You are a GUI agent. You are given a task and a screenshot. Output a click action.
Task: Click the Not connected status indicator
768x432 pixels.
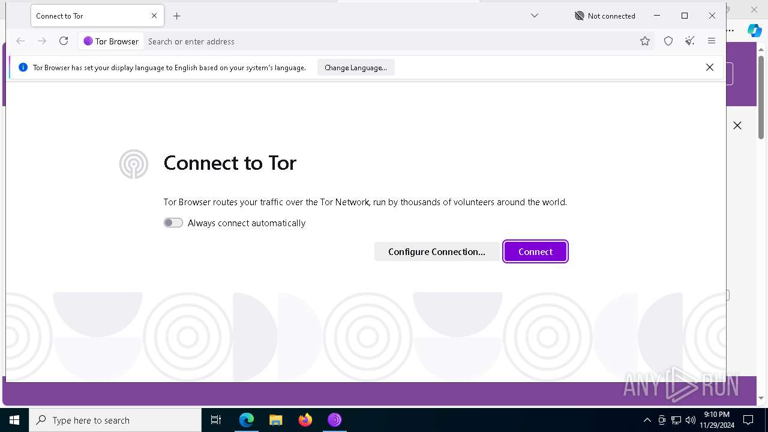coord(605,16)
